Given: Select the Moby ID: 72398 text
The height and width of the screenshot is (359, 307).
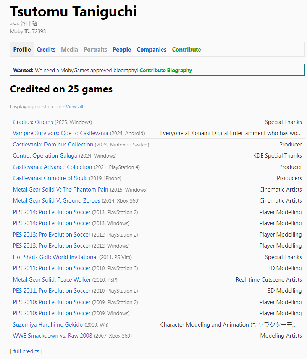Looking at the screenshot, I should 28,31.
